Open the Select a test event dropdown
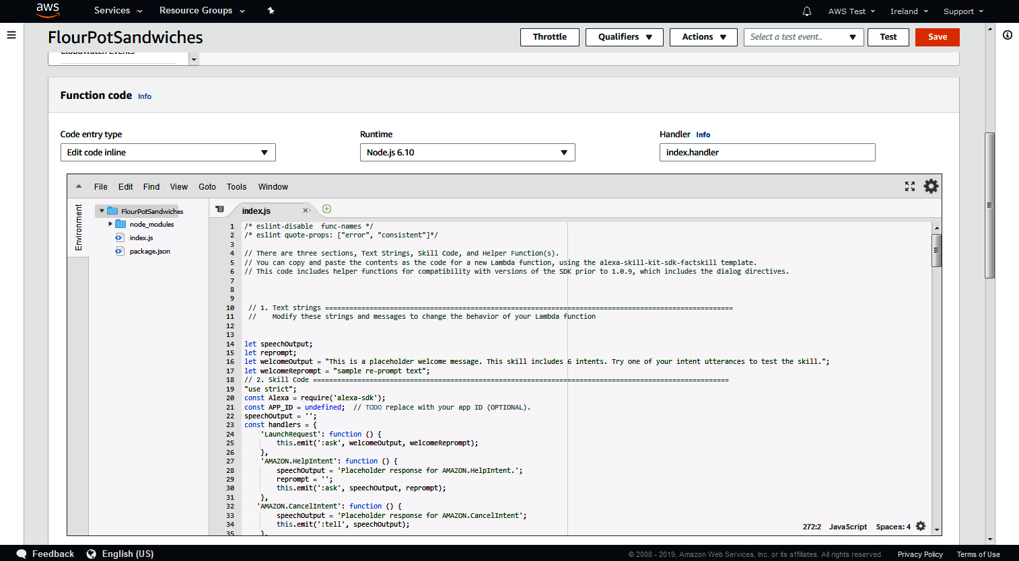Image resolution: width=1019 pixels, height=561 pixels. click(802, 37)
